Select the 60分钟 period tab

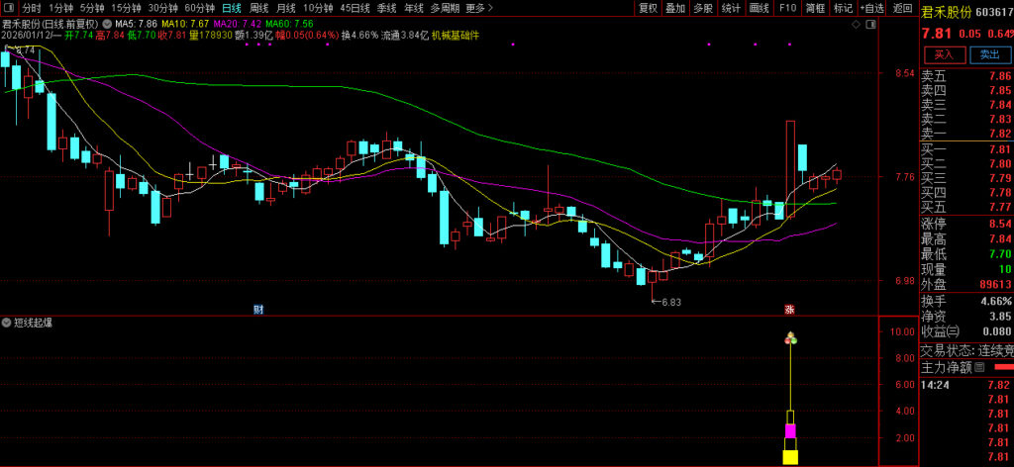coord(199,8)
